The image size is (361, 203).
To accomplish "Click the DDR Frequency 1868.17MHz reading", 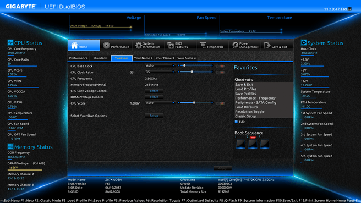I will pos(16,157).
